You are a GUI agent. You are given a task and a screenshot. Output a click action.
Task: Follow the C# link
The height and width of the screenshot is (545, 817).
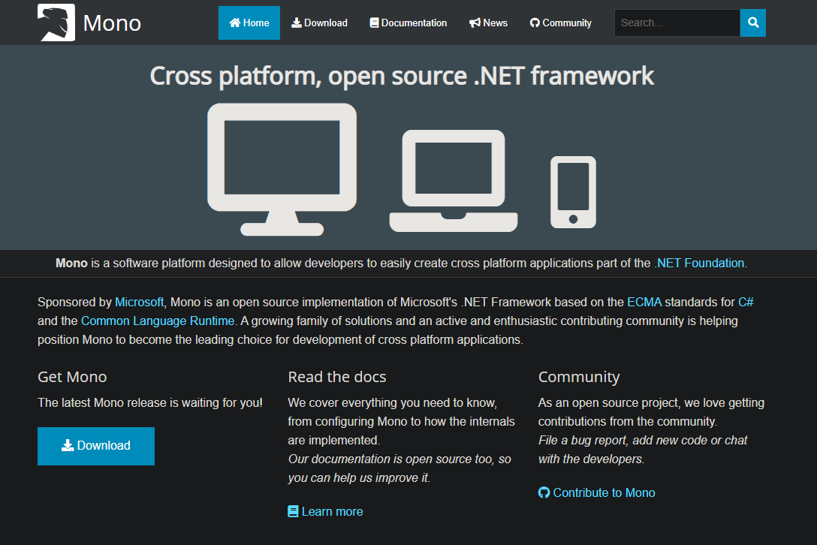tap(746, 303)
